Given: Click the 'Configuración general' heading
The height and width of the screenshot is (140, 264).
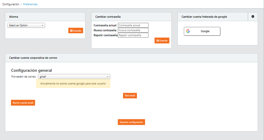Looking at the screenshot, I should [32, 70].
